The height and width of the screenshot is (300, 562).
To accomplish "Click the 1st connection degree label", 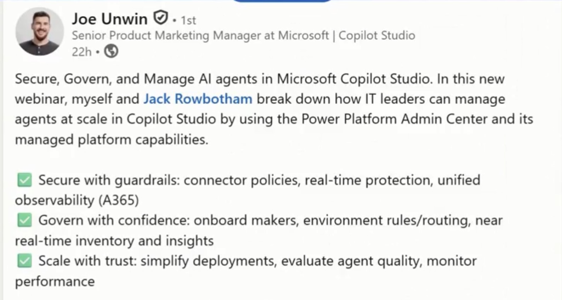I will [188, 20].
